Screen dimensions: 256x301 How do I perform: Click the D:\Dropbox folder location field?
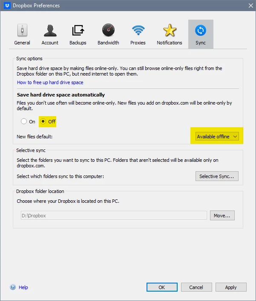click(114, 215)
